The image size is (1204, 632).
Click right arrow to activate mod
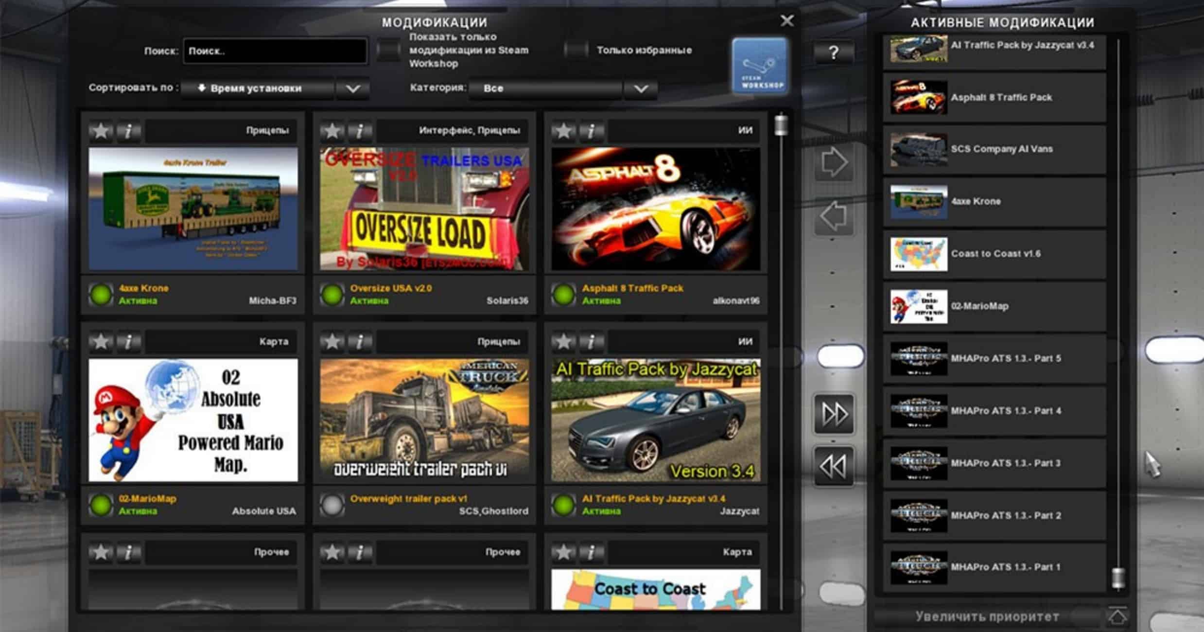834,162
